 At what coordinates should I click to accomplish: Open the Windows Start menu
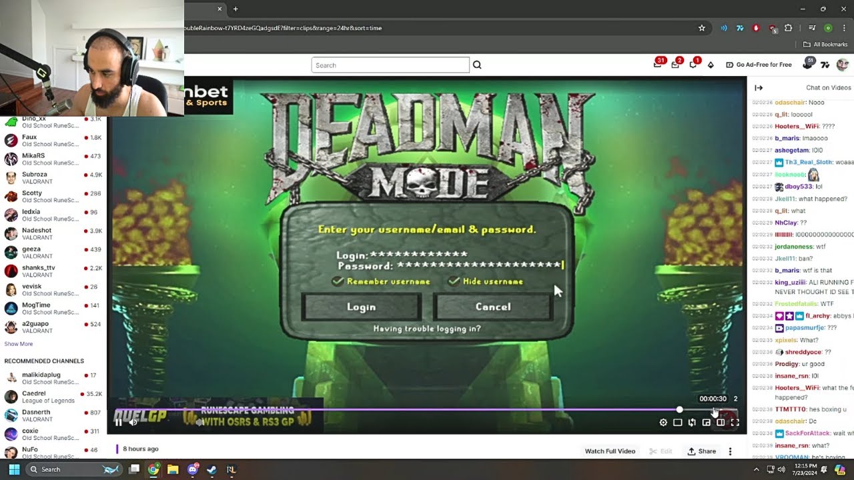14,469
